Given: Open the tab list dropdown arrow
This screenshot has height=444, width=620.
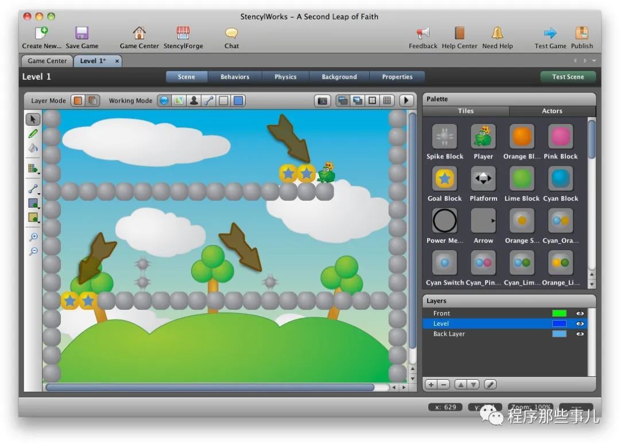Looking at the screenshot, I should click(594, 61).
